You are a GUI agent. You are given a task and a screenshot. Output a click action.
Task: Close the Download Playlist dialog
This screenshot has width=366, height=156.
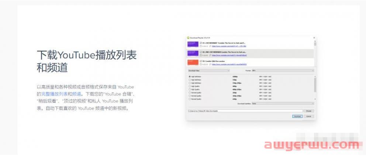(314, 38)
